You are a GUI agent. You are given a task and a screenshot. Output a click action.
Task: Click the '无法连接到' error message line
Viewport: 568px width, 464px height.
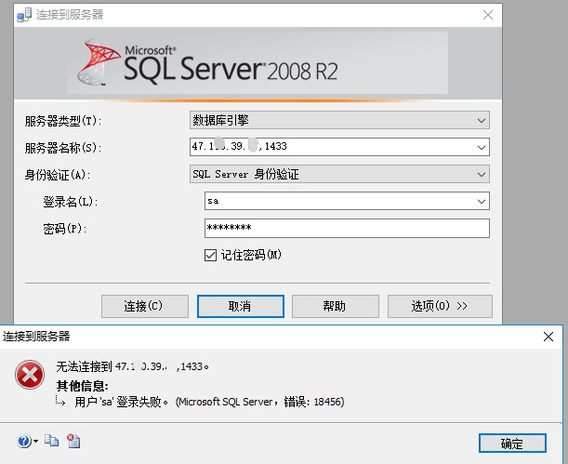(x=133, y=366)
